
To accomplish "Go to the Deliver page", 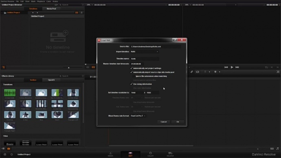I will [x=170, y=154].
